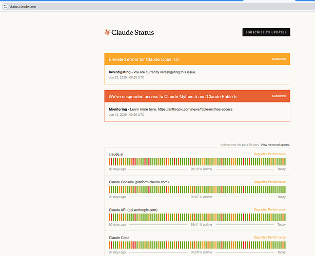Screen dimensions: 315x256
Task: Subscribe to the Opus 4.8 elevated errors incident
Action: tap(279, 59)
